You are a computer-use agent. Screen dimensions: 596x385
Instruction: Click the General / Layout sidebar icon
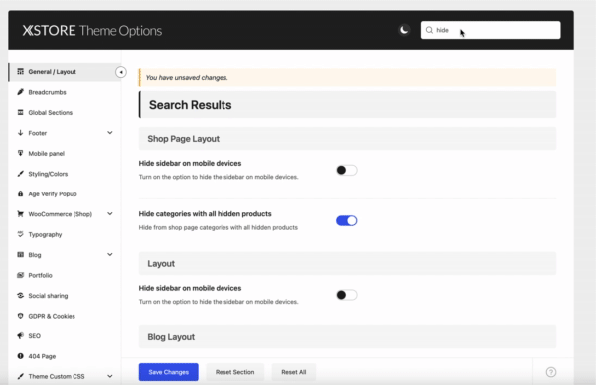coord(21,71)
